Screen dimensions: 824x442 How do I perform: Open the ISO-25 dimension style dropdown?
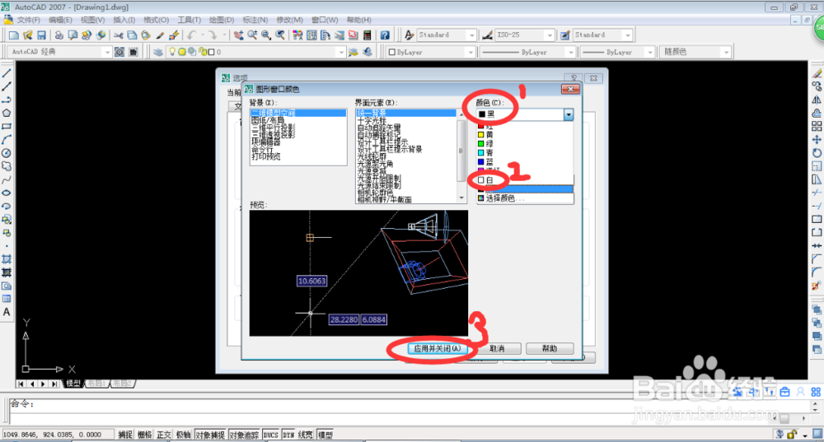click(550, 35)
